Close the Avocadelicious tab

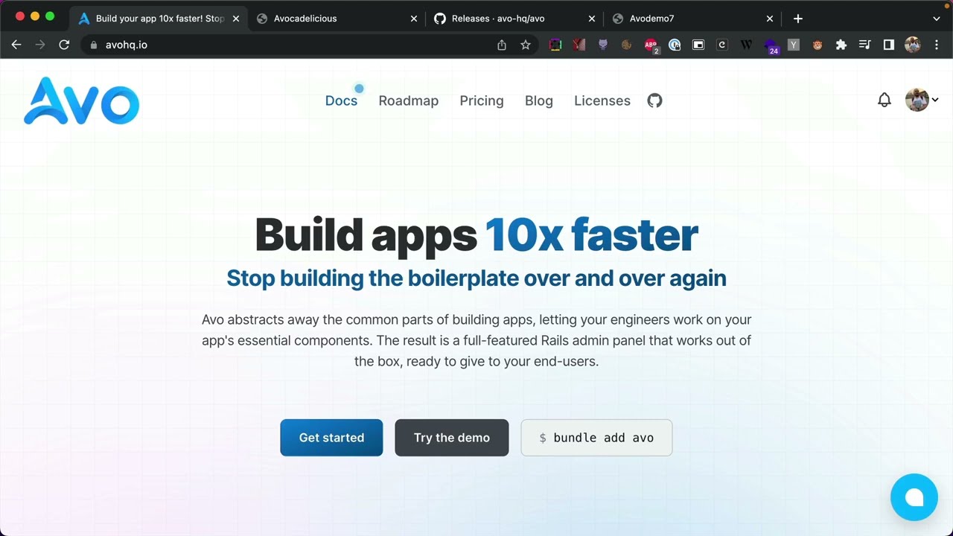[414, 19]
